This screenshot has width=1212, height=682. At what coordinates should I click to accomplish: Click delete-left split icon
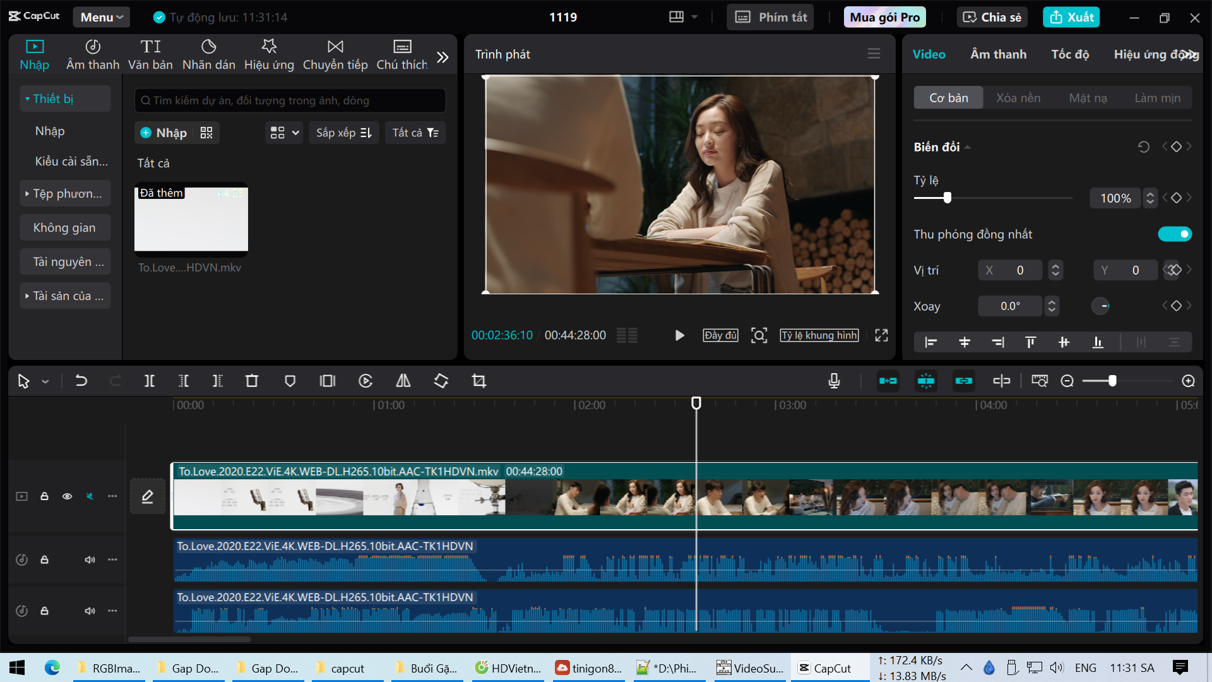184,381
